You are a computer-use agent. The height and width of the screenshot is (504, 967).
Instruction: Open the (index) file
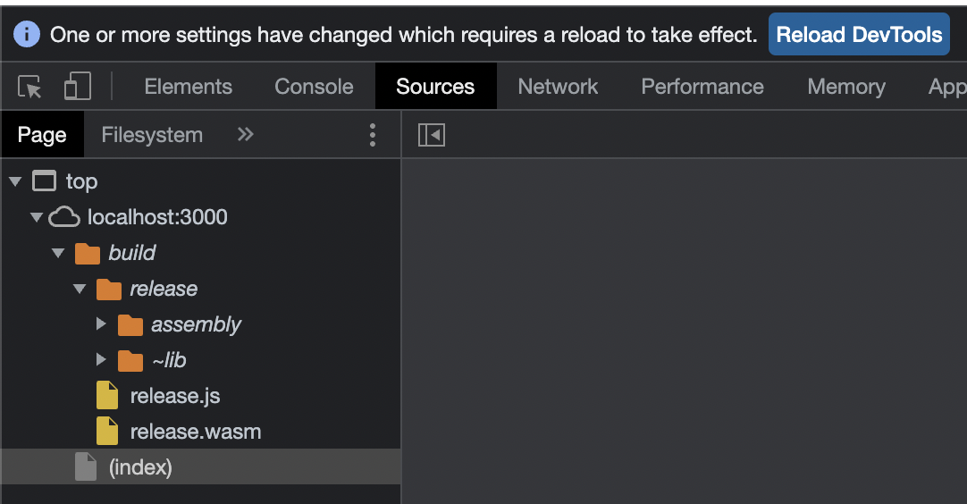click(x=139, y=467)
